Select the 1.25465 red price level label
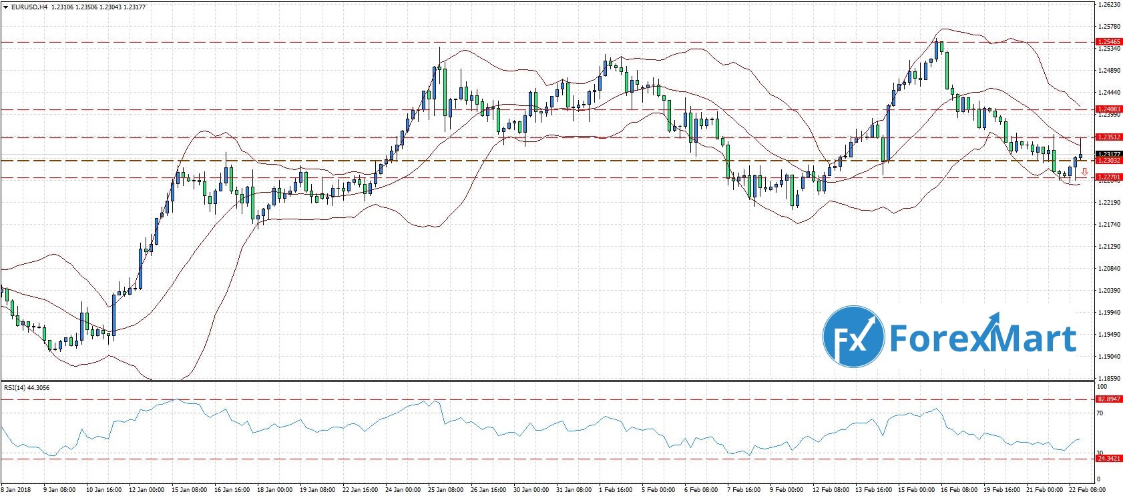The height and width of the screenshot is (496, 1123). tap(1108, 42)
